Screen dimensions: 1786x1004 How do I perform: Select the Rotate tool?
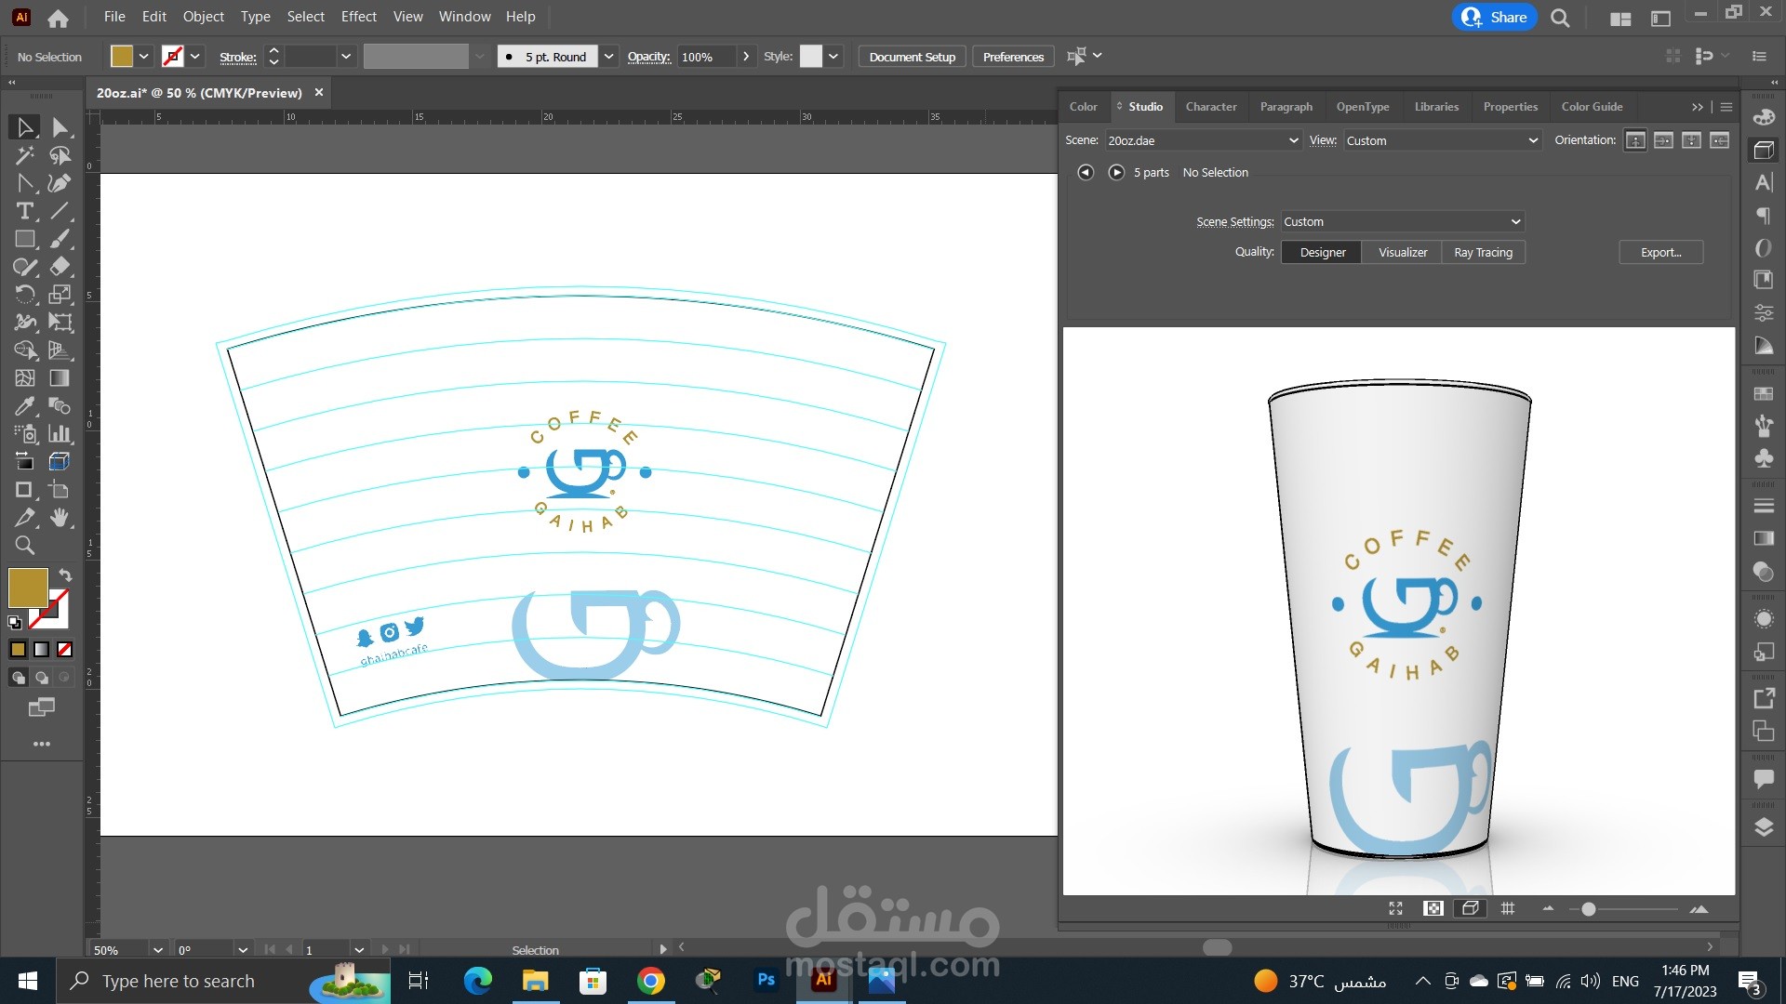(25, 295)
